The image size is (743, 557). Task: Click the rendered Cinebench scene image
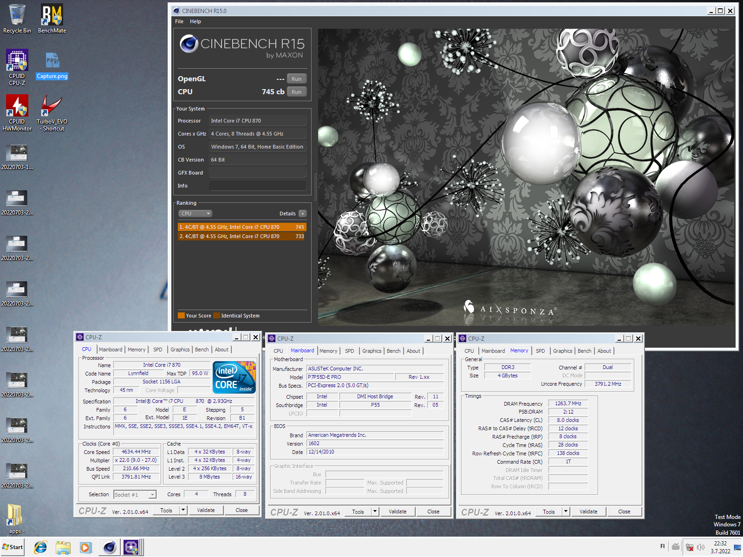[526, 177]
